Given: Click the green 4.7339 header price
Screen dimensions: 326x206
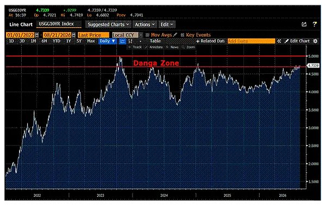Looking at the screenshot, I should pyautogui.click(x=42, y=10).
